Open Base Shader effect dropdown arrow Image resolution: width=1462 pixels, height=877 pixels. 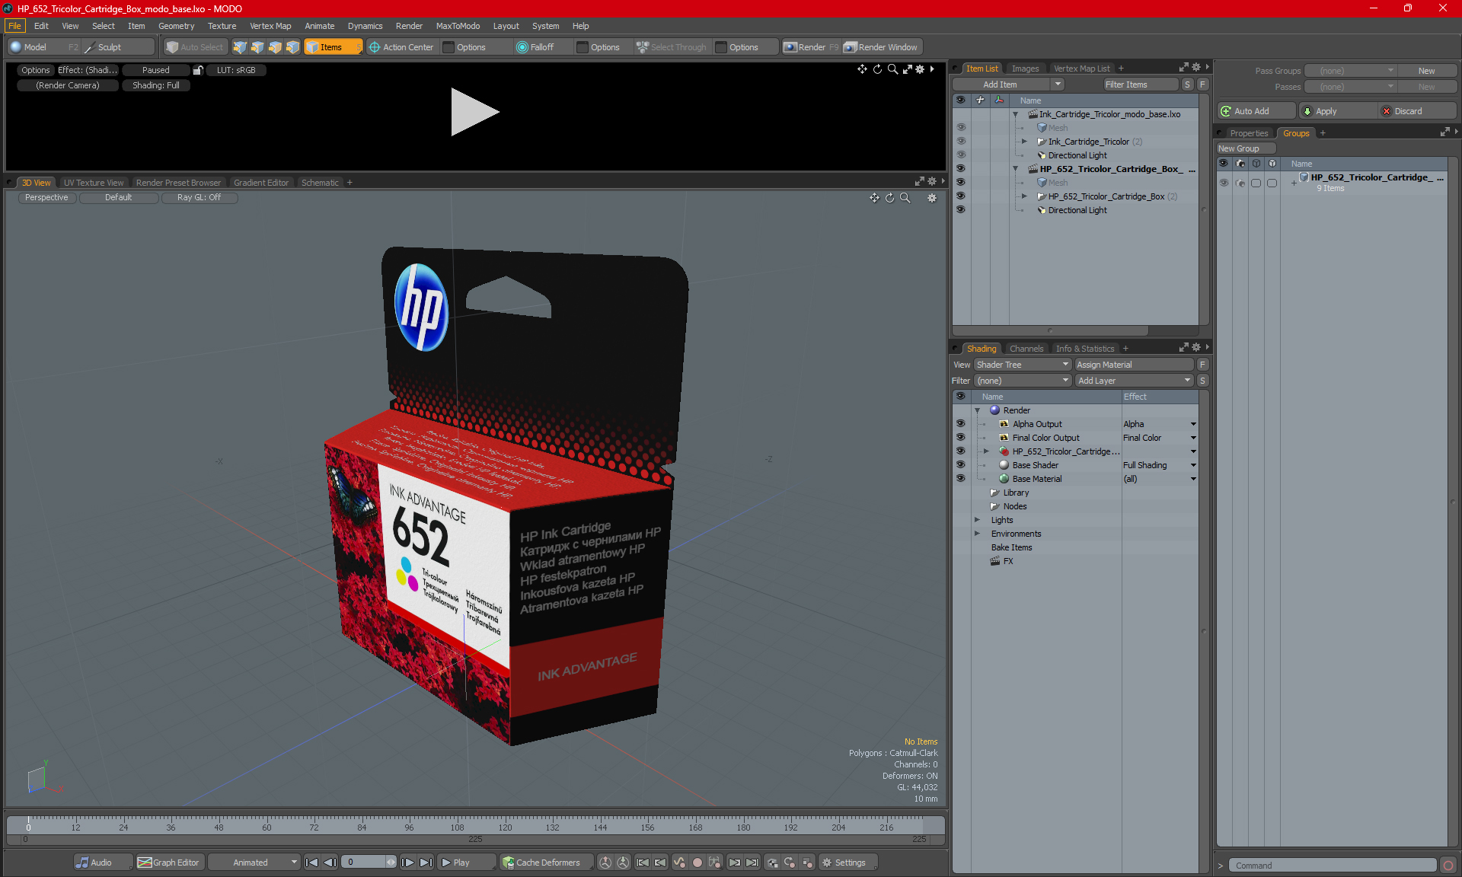[x=1193, y=465]
